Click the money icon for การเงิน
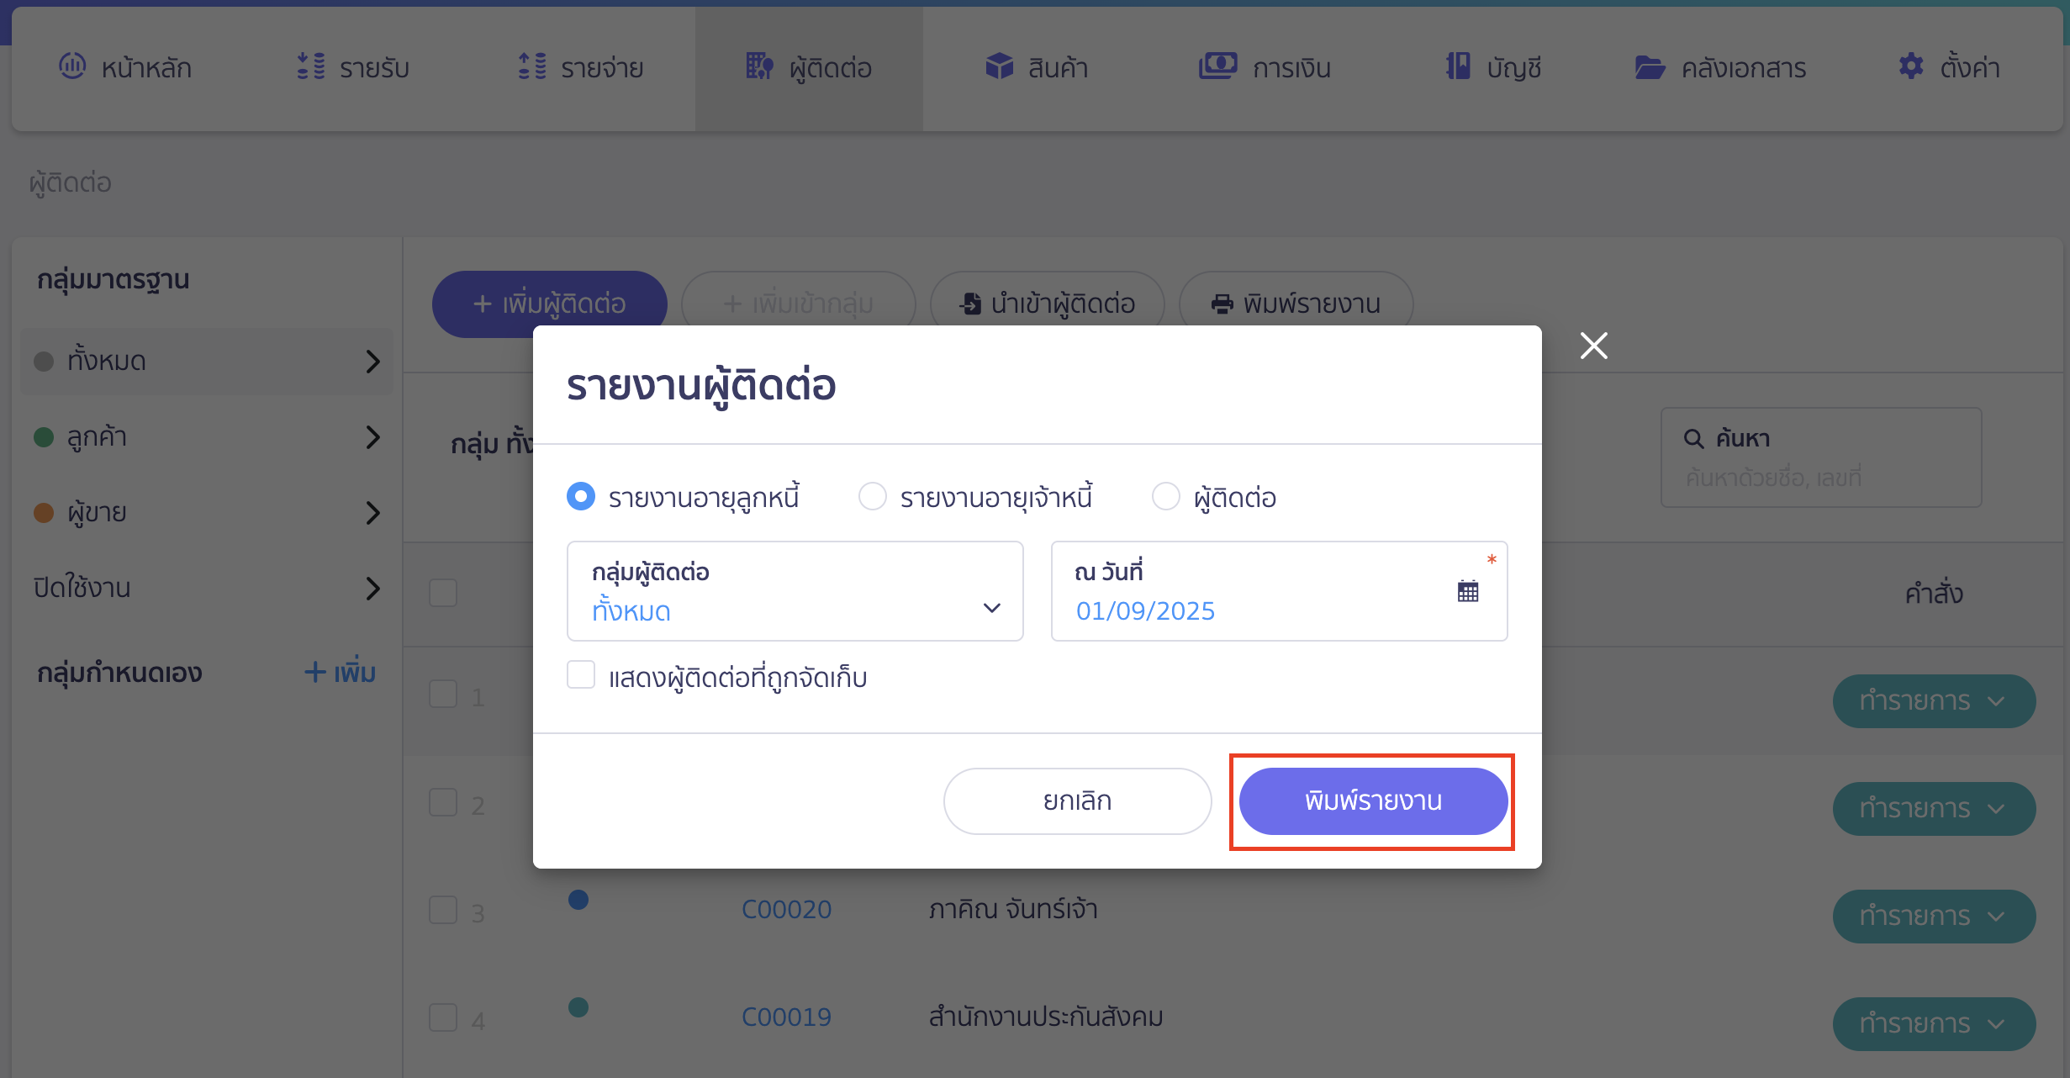The image size is (2070, 1078). click(1217, 66)
